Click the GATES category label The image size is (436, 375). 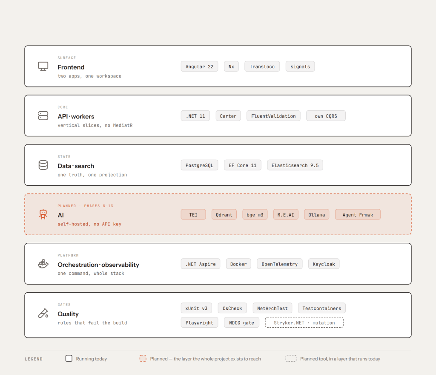[64, 305]
